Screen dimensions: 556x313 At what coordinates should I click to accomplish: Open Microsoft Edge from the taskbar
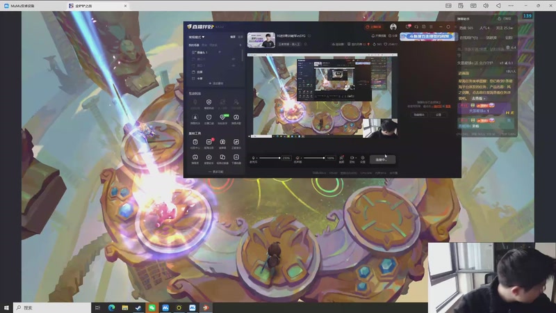(111, 307)
